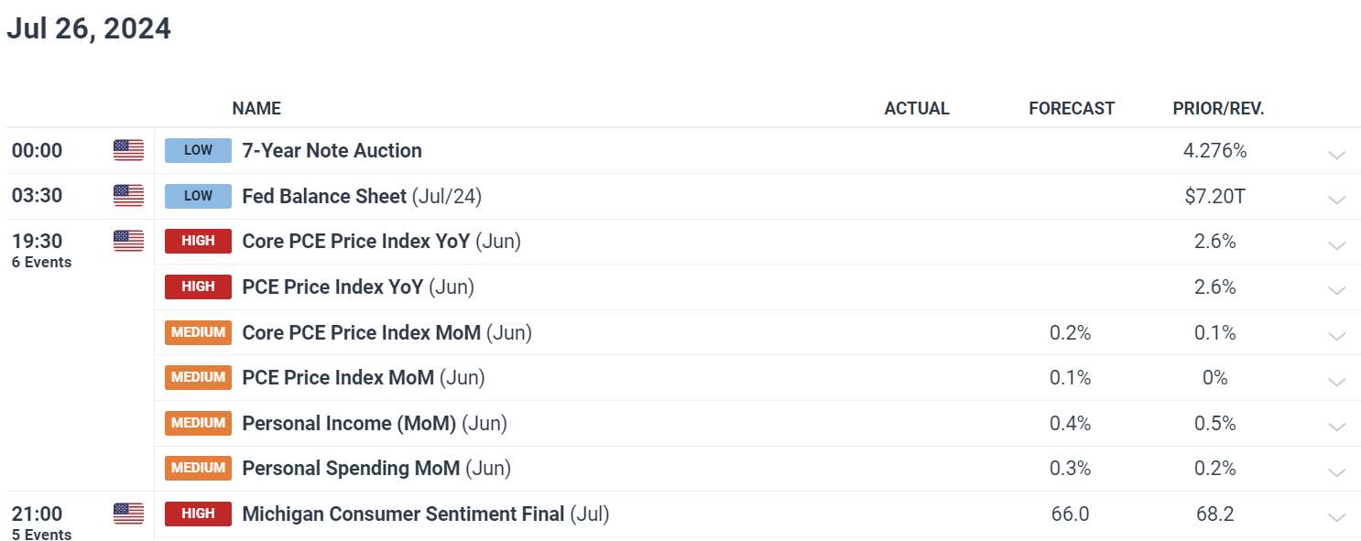This screenshot has width=1361, height=541.
Task: Expand Core PCE Price Index YoY chevron
Action: pyautogui.click(x=1336, y=244)
